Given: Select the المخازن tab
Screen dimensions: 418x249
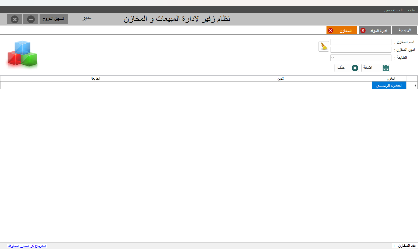Looking at the screenshot, I should coord(342,30).
